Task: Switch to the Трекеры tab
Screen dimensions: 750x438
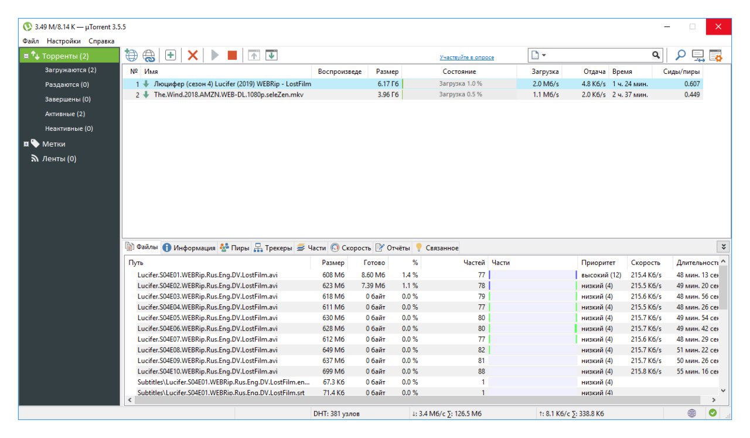Action: click(x=273, y=248)
